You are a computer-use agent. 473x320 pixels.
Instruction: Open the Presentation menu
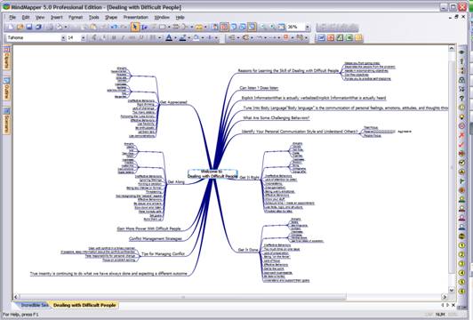(136, 18)
